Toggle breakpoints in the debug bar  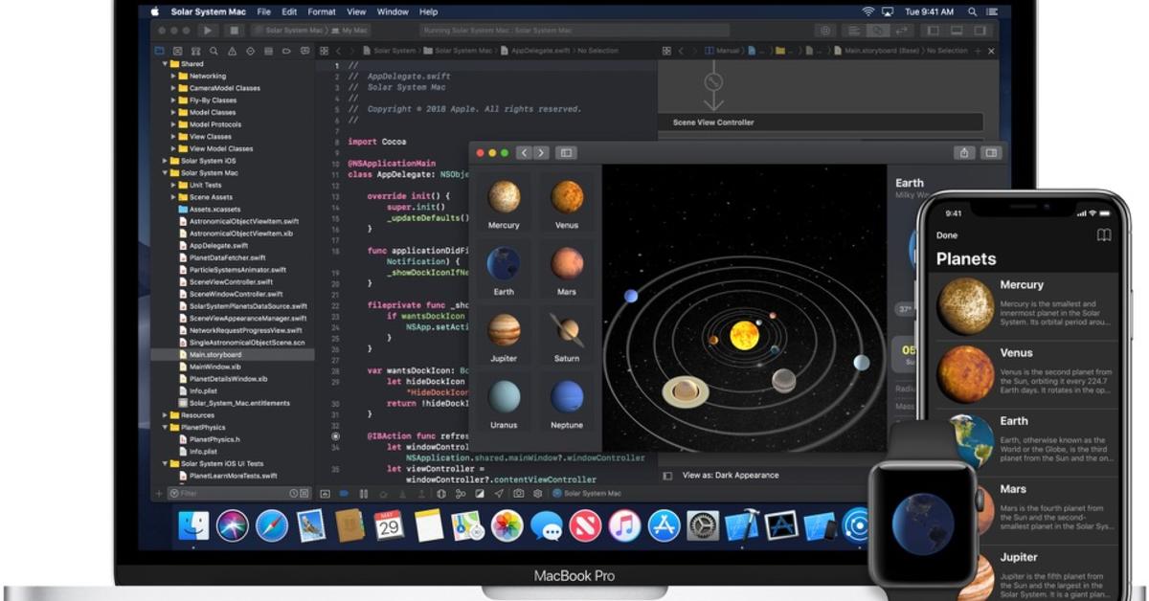pyautogui.click(x=345, y=494)
